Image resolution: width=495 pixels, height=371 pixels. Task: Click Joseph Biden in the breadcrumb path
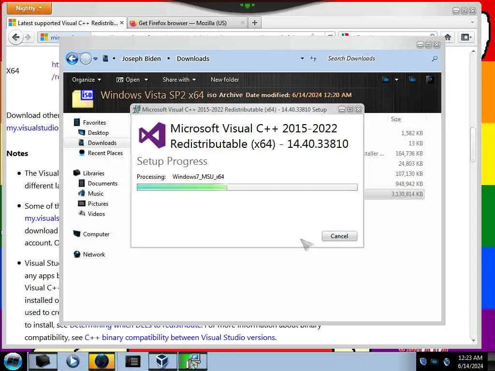pyautogui.click(x=141, y=58)
